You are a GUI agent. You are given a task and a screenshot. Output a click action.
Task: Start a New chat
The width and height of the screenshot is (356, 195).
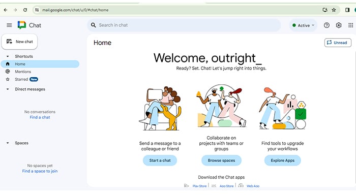click(19, 42)
